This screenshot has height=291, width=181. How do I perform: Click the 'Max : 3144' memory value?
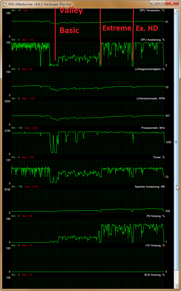click(31, 186)
